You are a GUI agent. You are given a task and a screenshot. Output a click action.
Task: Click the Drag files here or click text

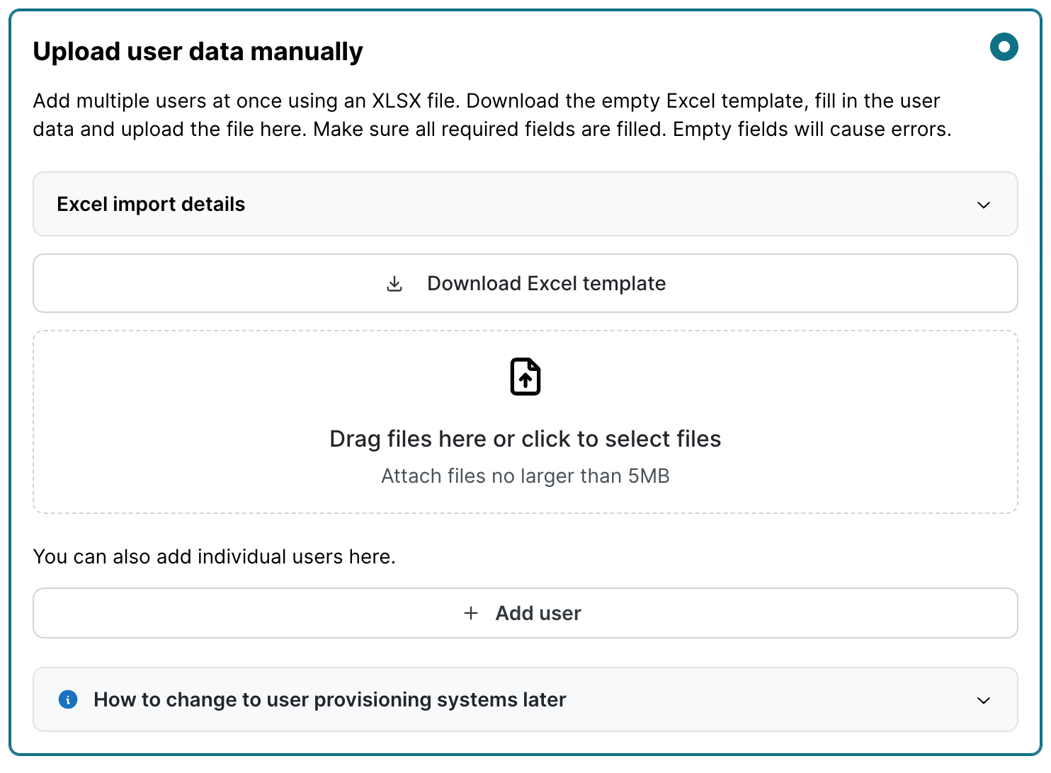[x=525, y=439]
